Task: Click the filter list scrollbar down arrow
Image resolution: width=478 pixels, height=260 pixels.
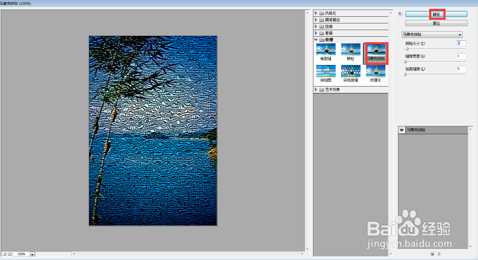Action: click(x=391, y=254)
